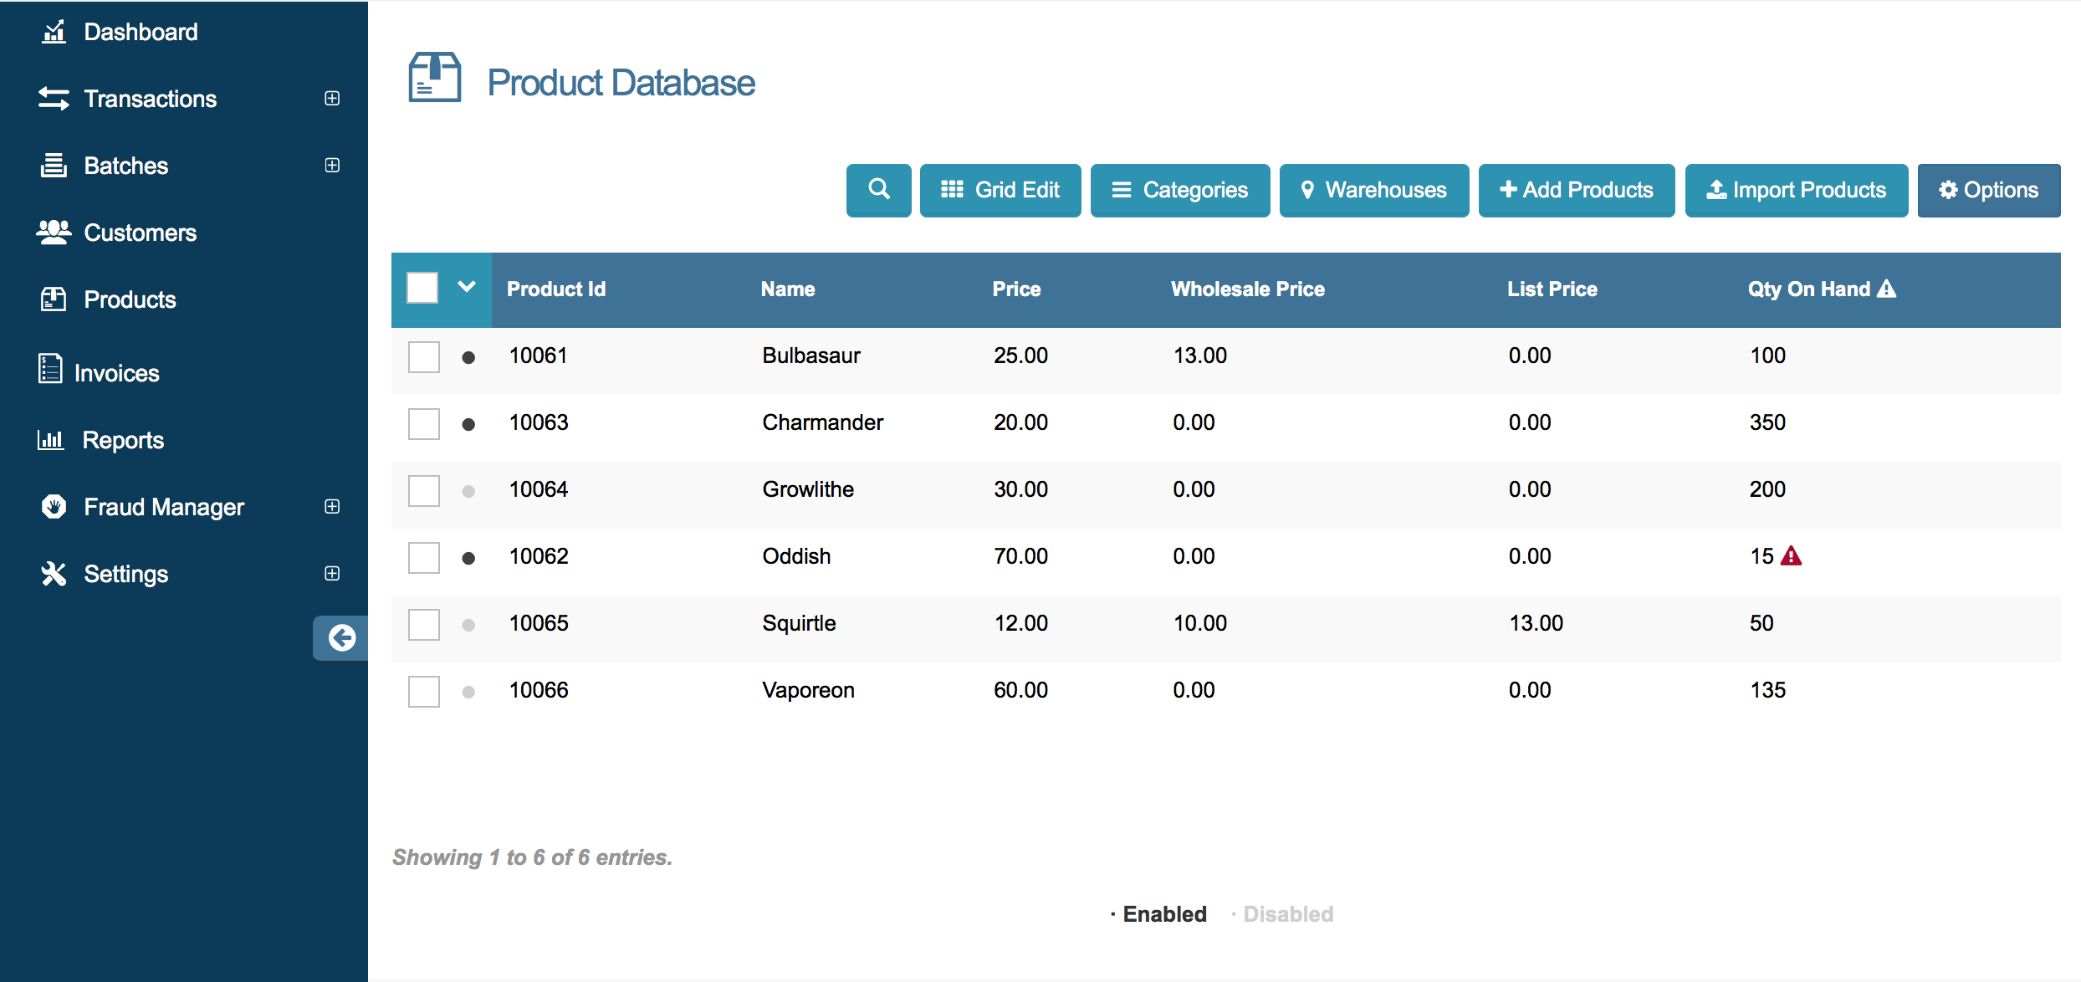Click the red low-stock warning on Oddish
This screenshot has width=2081, height=982.
(x=1791, y=555)
